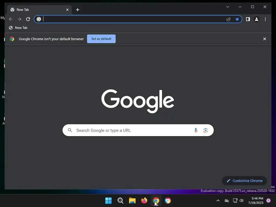Reload the current page
Image resolution: width=276 pixels, height=207 pixels.
pos(28,19)
